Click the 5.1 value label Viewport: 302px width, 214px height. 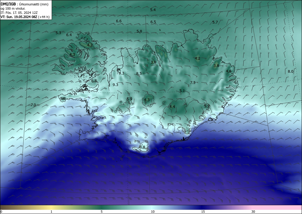[x=182, y=91]
